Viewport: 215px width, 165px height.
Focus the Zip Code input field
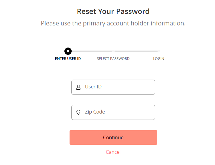[113, 112]
